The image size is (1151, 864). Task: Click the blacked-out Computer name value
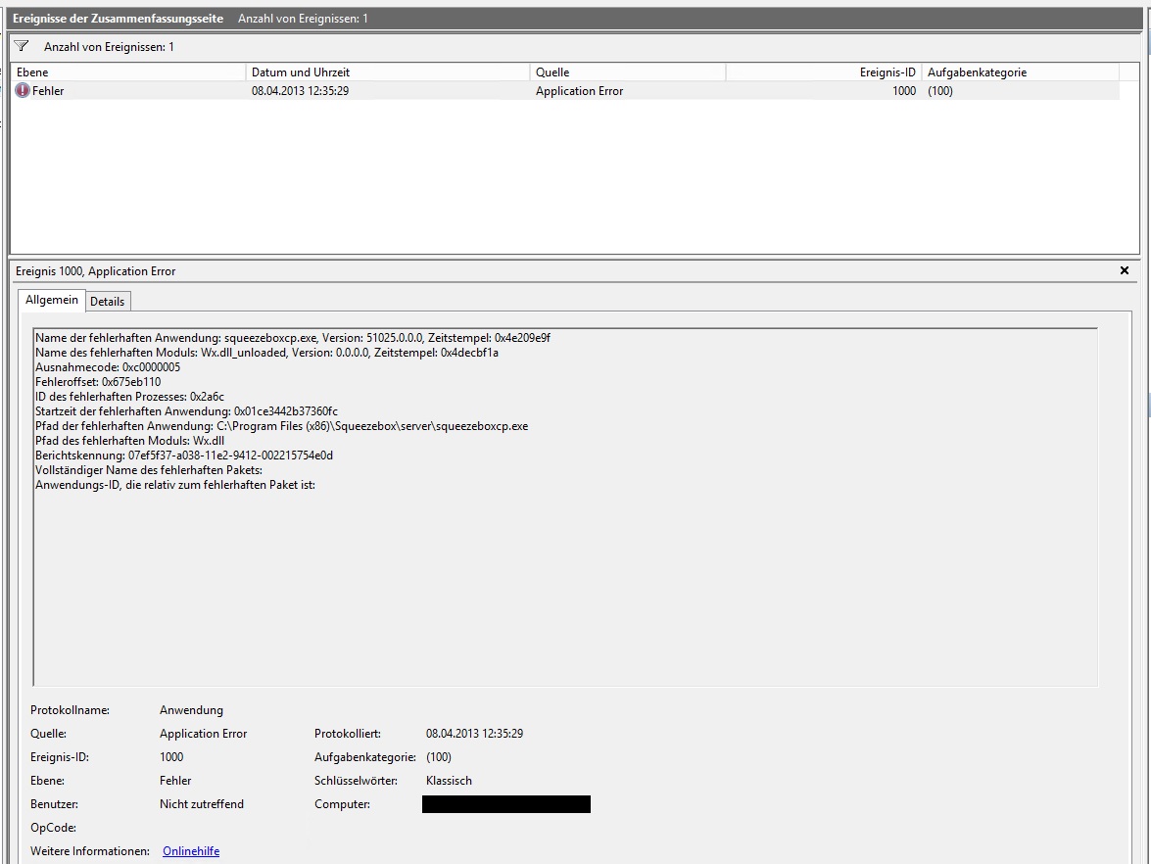[505, 804]
